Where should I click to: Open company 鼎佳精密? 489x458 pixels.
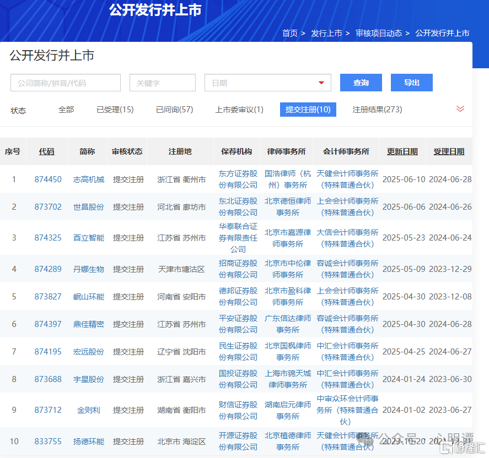point(89,324)
